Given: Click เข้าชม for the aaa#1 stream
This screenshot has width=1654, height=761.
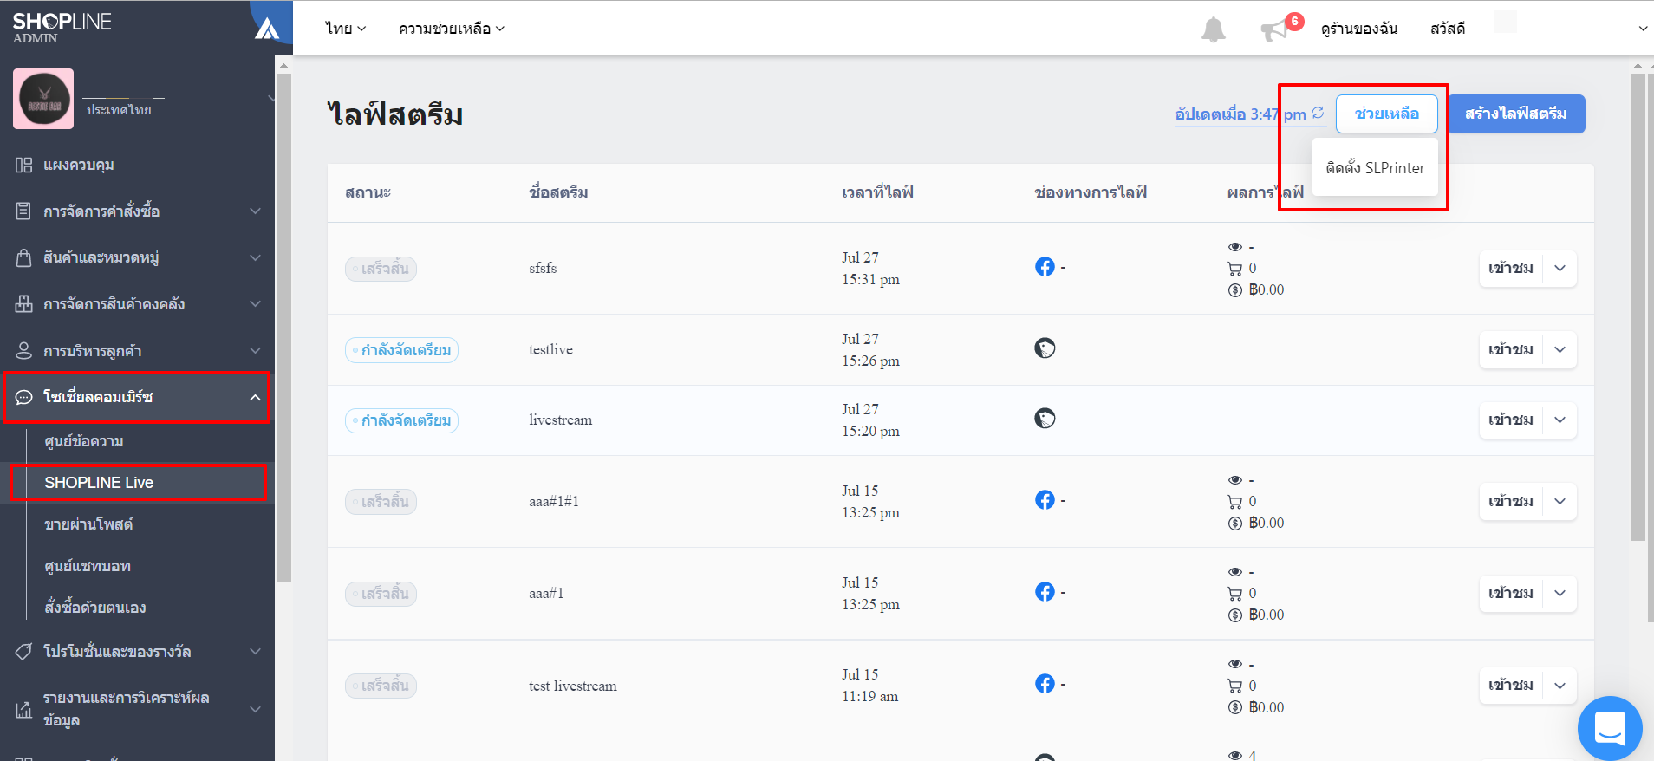Looking at the screenshot, I should [1511, 593].
